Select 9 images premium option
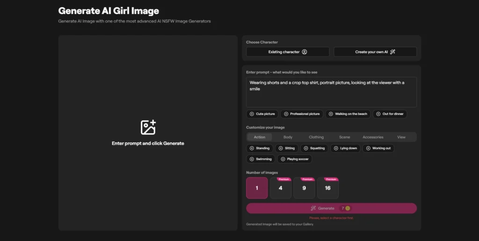 coord(304,188)
